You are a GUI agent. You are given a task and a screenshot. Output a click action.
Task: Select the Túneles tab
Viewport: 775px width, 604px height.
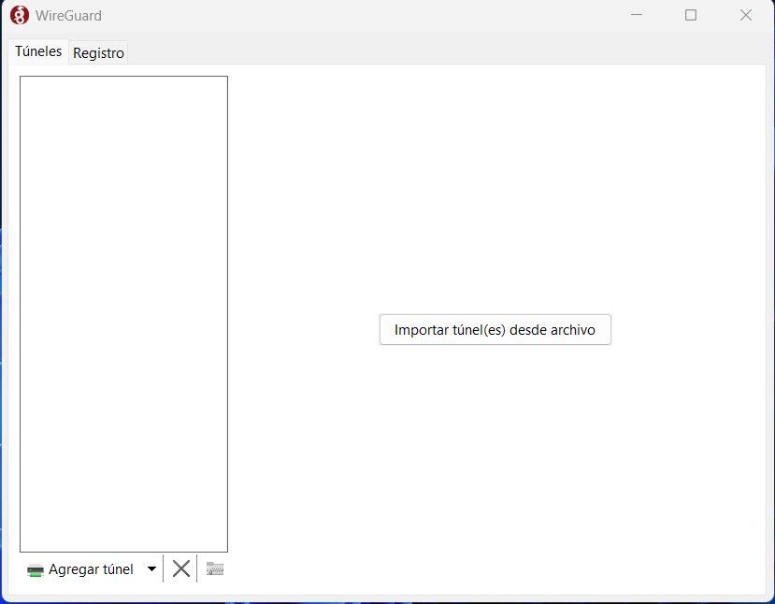tap(38, 51)
